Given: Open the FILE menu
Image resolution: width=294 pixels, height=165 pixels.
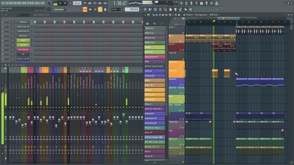Looking at the screenshot, I should tap(3, 3).
